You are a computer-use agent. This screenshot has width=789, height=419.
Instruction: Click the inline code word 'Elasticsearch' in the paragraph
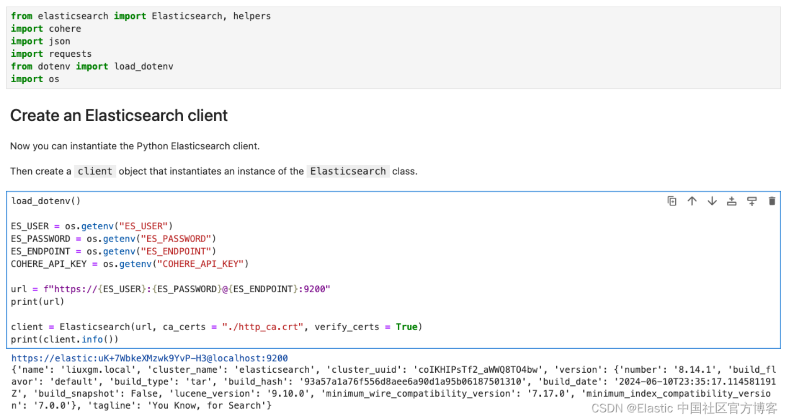348,171
